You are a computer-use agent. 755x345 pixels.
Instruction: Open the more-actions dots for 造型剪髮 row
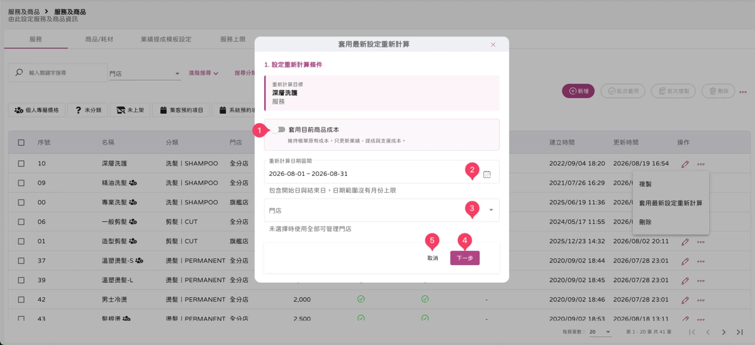(x=701, y=241)
